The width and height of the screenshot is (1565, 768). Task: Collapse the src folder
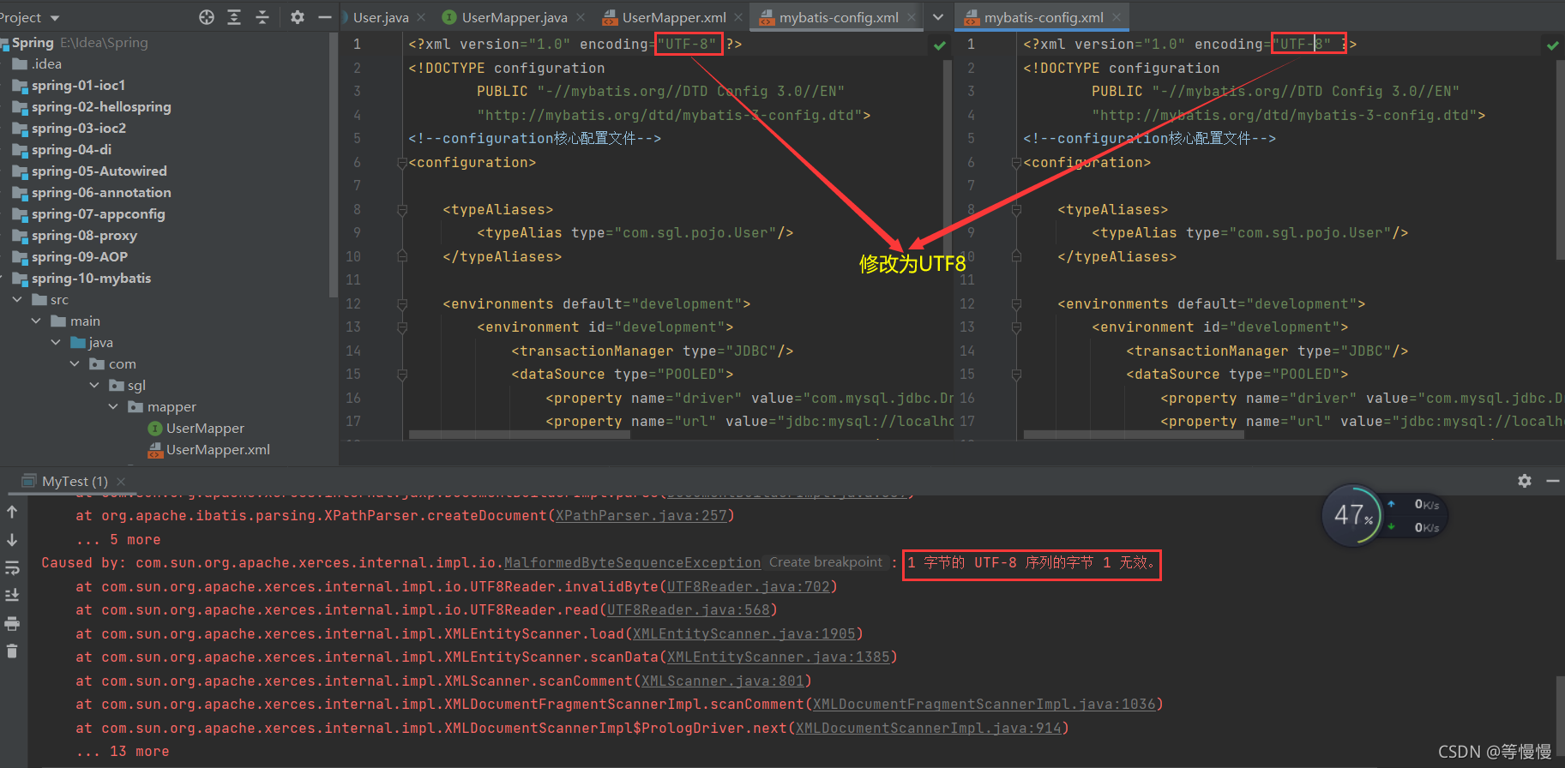17,299
